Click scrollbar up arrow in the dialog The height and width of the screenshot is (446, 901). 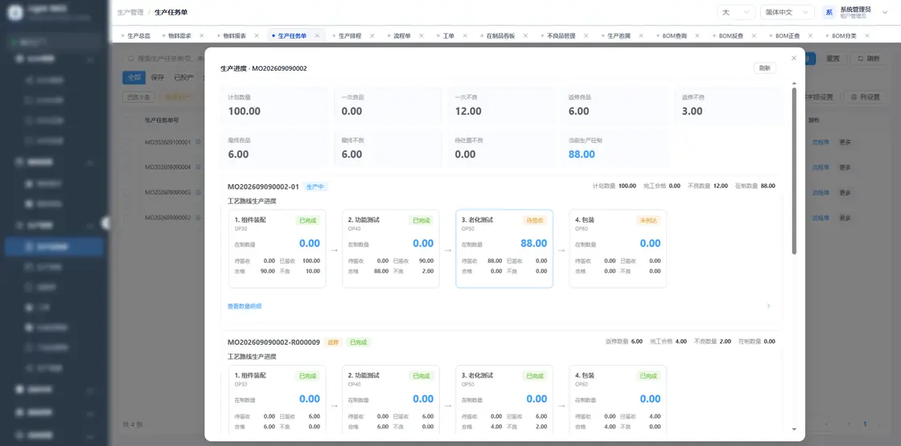point(793,84)
